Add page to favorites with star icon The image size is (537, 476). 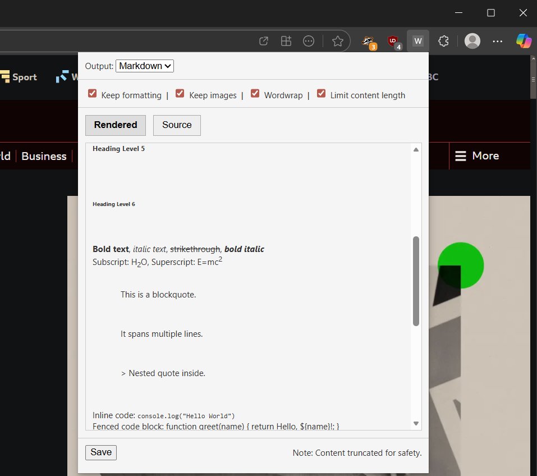(x=337, y=41)
